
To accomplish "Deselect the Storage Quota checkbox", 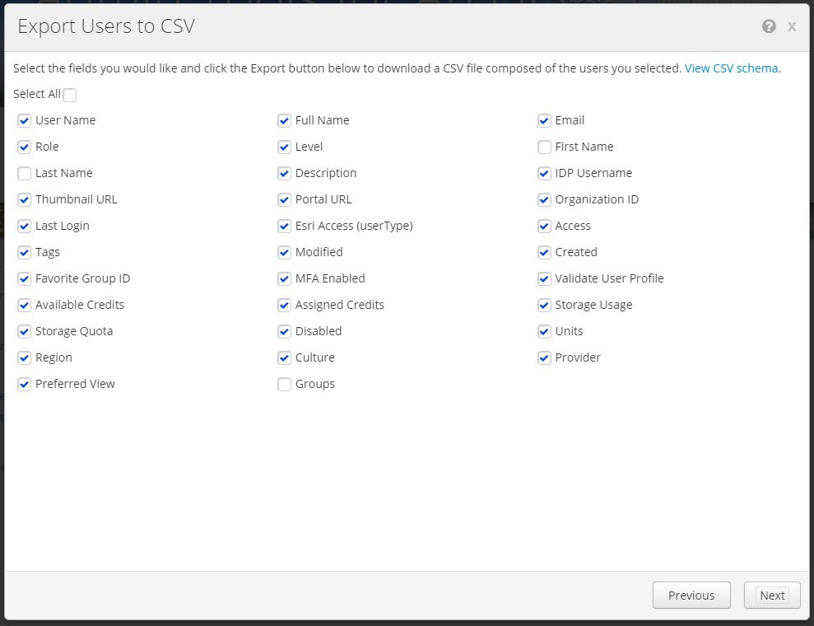I will click(25, 332).
